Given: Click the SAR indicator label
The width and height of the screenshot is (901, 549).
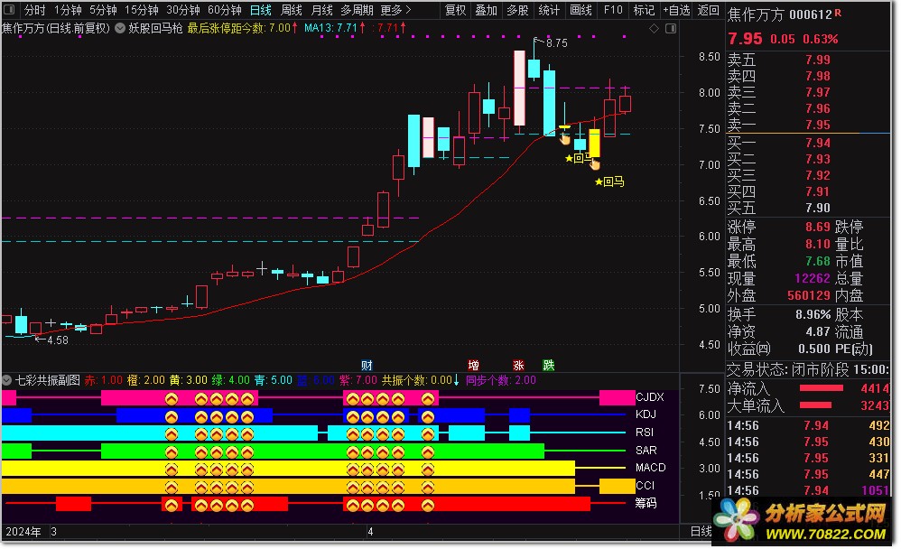Looking at the screenshot, I should click(646, 450).
